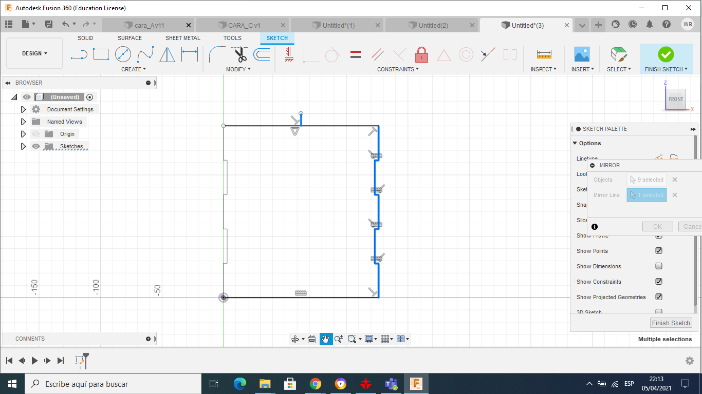Select the Spline tool
This screenshot has height=394, width=702.
(145, 54)
